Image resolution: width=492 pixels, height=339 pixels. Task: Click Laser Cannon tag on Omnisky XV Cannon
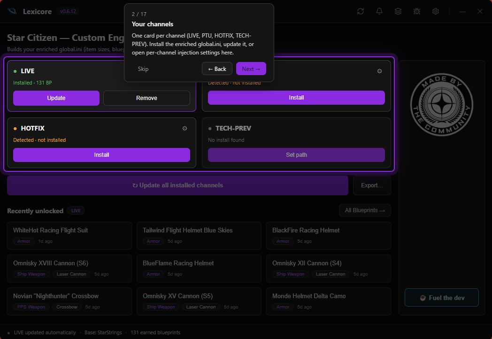(201, 307)
